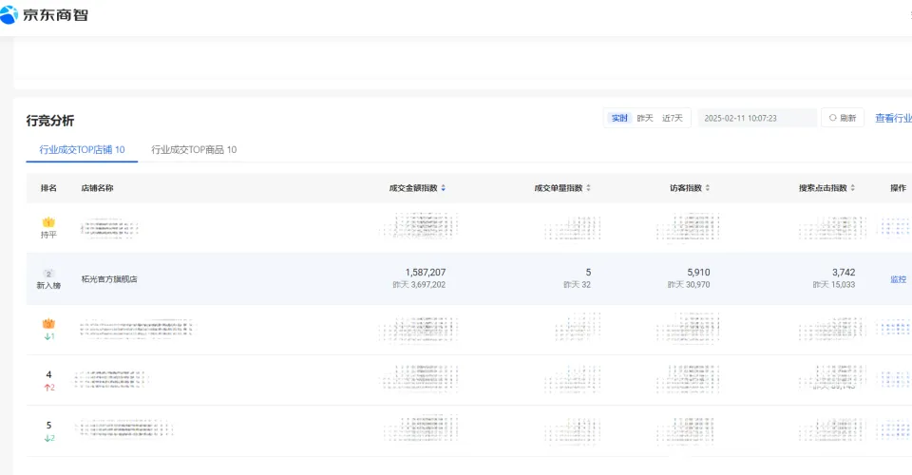Sort by 成交单量指数 arrow icon

point(588,188)
